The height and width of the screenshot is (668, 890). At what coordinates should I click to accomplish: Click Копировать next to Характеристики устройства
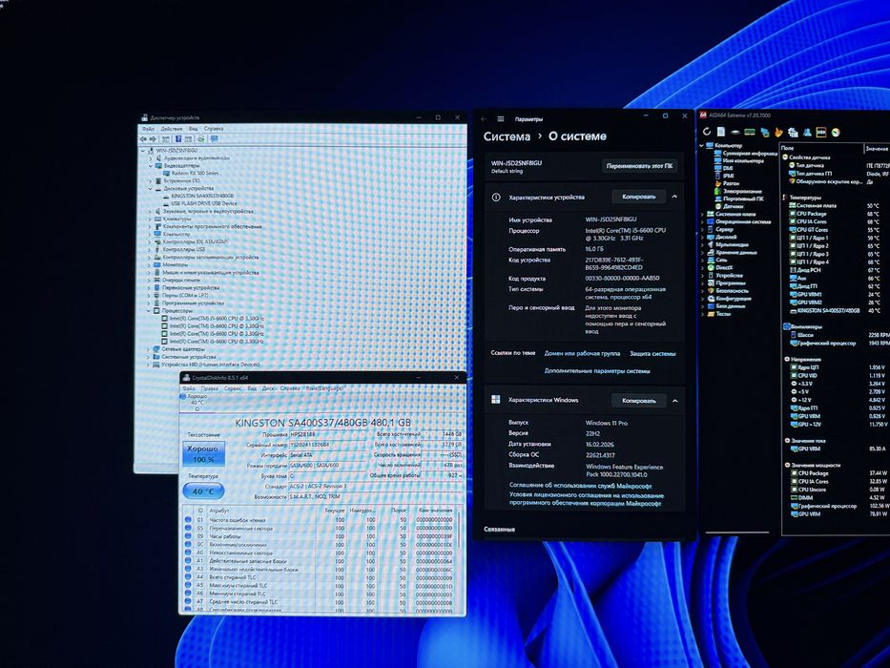pos(638,197)
